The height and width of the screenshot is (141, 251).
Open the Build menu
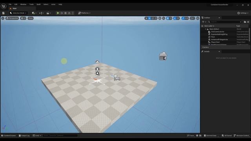(38, 4)
